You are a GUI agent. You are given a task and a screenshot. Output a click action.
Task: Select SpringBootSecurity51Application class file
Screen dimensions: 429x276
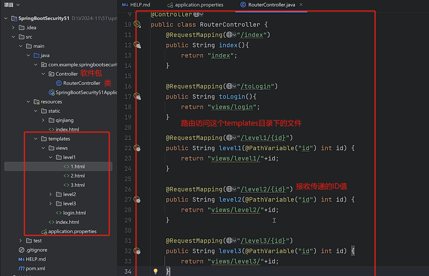point(83,92)
